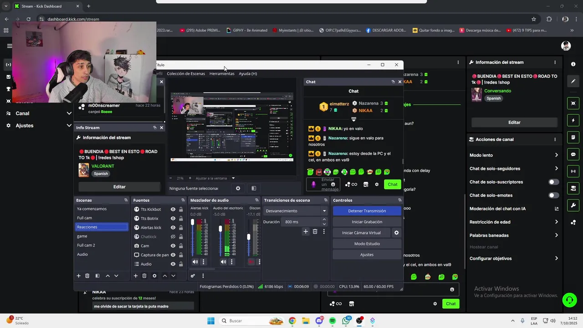The height and width of the screenshot is (328, 583).
Task: Open properties gear below OBS preview
Action: point(238,188)
